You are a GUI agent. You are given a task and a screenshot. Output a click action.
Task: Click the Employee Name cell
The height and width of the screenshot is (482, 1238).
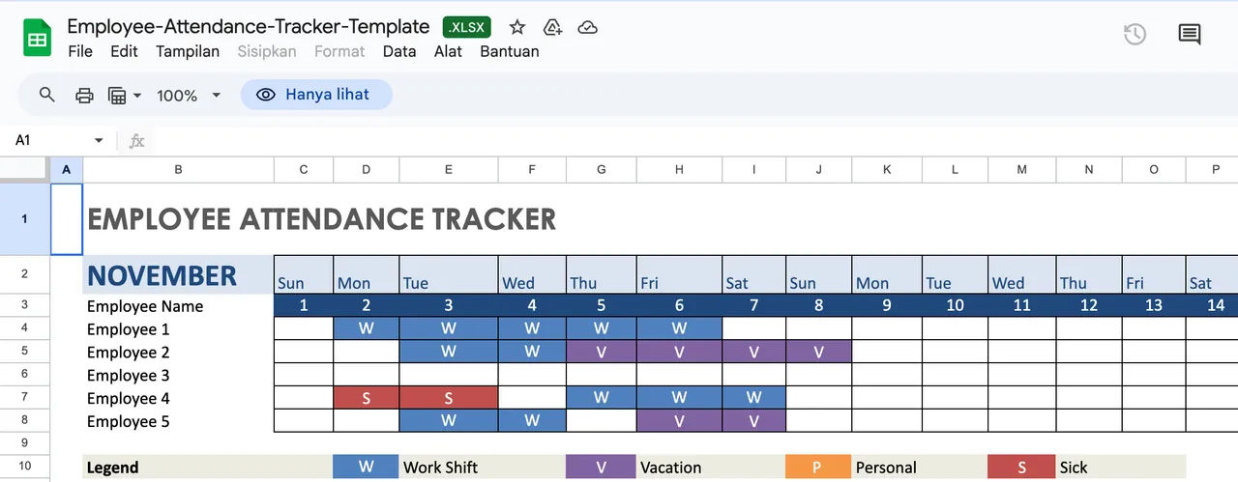click(178, 306)
